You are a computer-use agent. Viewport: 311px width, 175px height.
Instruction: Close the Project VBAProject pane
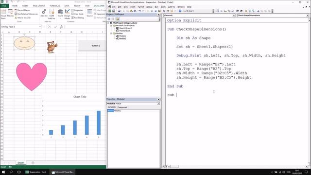[x=158, y=15]
